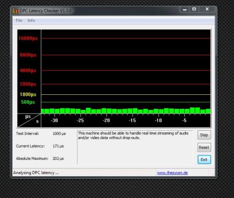Viewport: 234px width, 198px height.
Task: Maximize the DPC Latency Checker window
Action: pyautogui.click(x=194, y=9)
